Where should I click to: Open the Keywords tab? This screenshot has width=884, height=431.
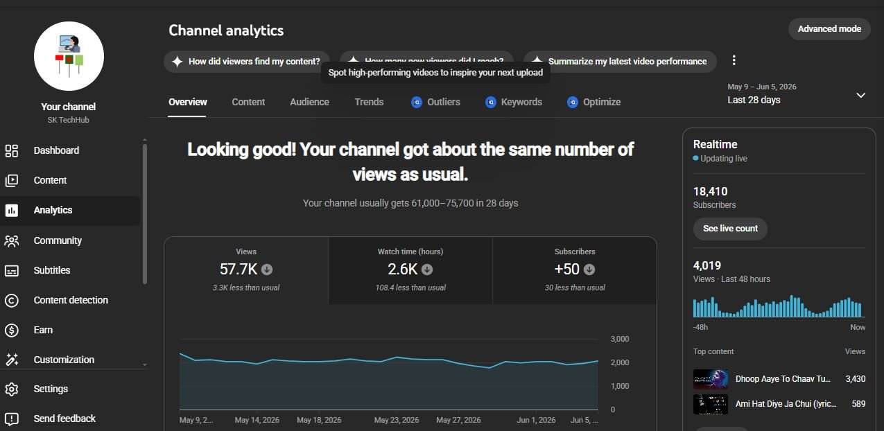click(514, 102)
